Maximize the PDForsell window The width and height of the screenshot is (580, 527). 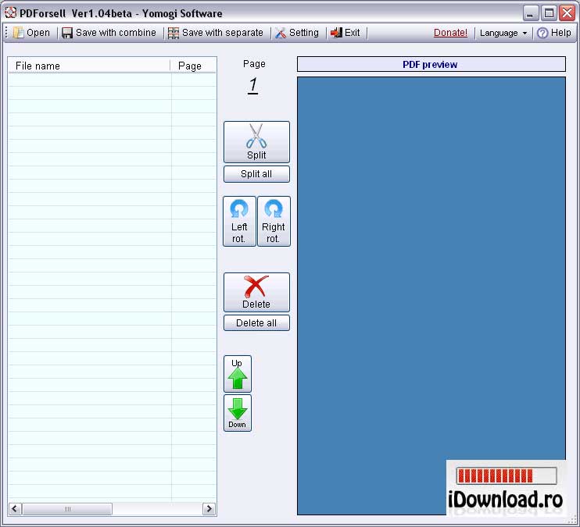point(549,13)
